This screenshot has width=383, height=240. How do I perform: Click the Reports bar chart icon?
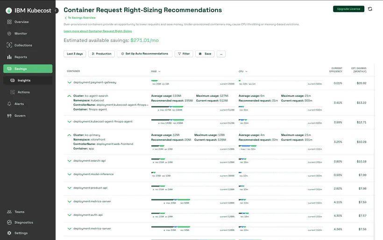click(9, 57)
